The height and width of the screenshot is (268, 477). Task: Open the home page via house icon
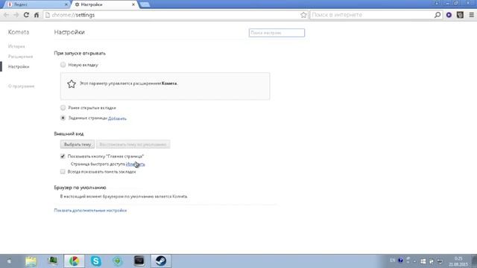pyautogui.click(x=37, y=15)
